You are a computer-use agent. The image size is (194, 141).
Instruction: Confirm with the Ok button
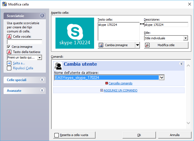[139, 135]
